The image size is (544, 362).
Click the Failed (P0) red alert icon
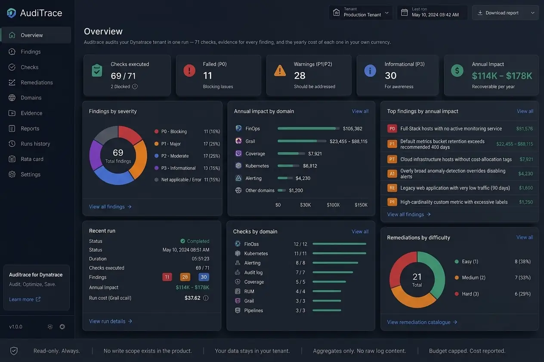click(x=189, y=71)
